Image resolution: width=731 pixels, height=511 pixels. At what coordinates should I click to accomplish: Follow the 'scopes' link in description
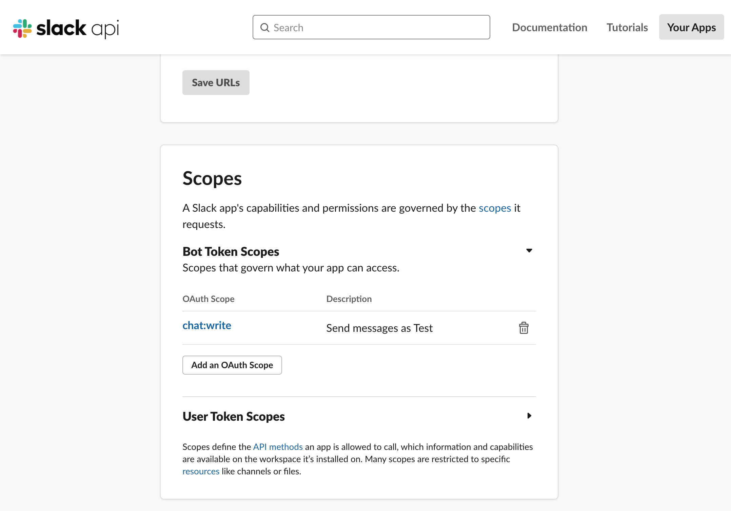(x=495, y=208)
